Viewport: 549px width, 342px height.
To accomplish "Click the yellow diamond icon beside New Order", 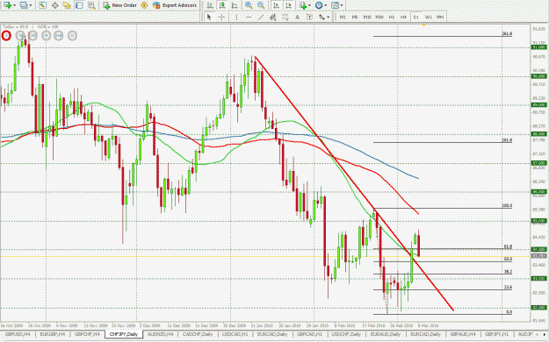I will pos(144,5).
